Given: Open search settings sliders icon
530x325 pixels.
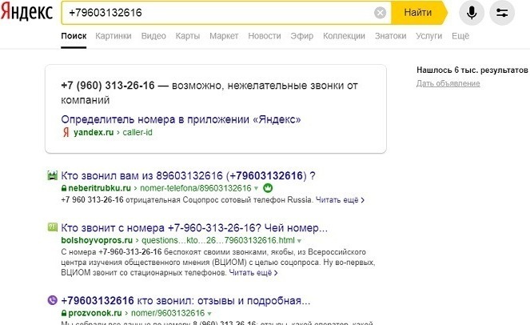Looking at the screenshot, I should point(502,13).
